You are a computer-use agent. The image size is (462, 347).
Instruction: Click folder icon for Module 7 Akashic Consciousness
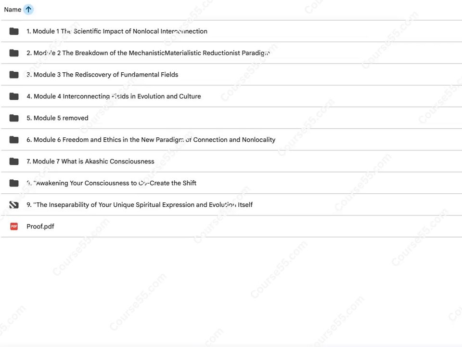[14, 161]
